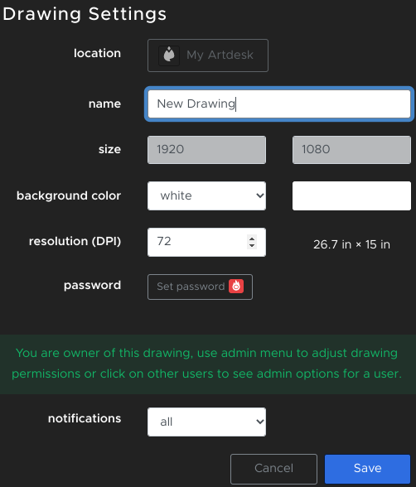The height and width of the screenshot is (487, 416).
Task: Click the password label
Action: (x=92, y=286)
